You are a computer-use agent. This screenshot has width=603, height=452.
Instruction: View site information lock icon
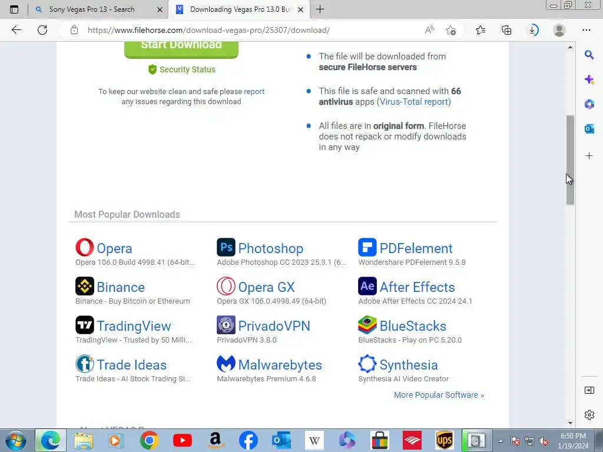pos(74,30)
